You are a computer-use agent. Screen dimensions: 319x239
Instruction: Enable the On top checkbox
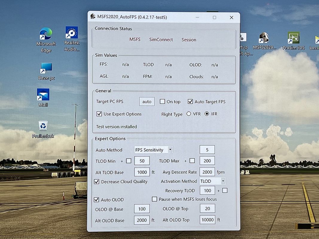[x=162, y=101]
